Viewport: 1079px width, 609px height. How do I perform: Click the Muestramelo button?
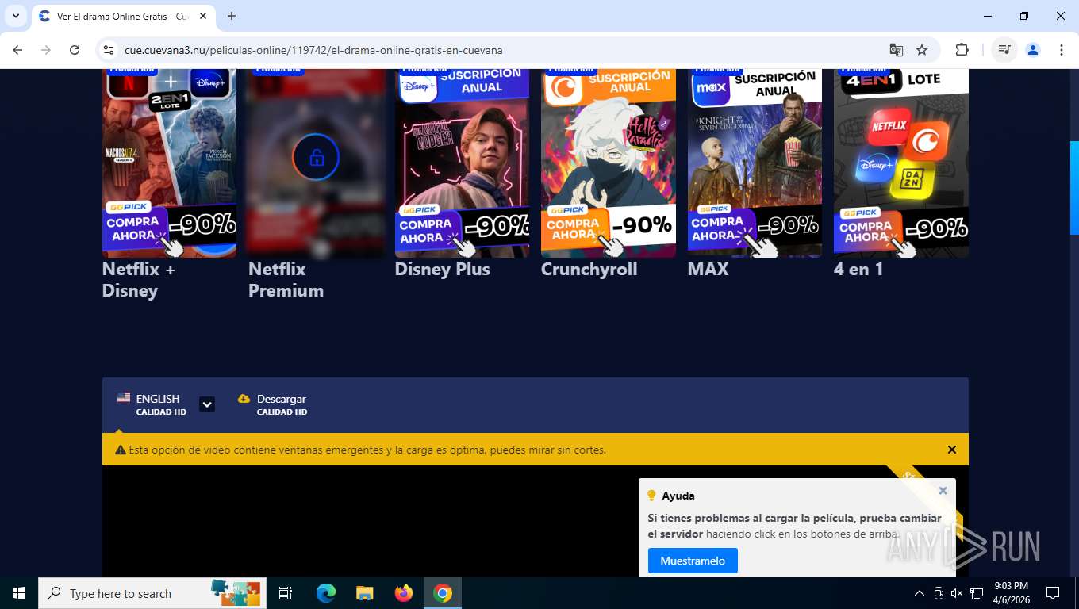pos(693,561)
